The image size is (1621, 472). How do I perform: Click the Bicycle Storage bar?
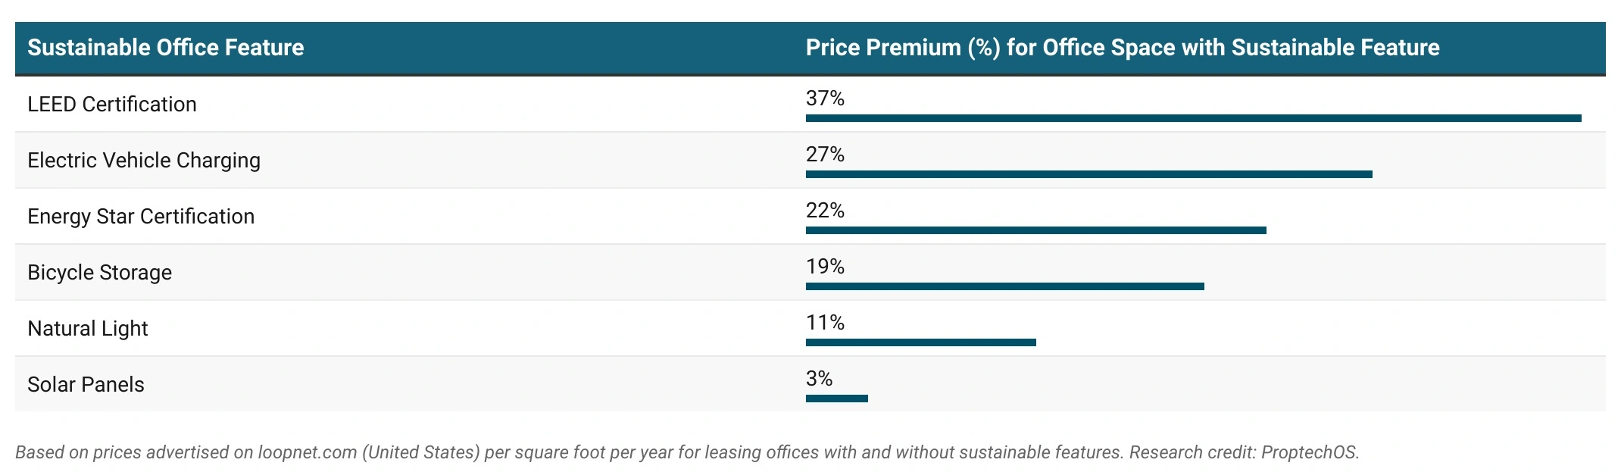coord(1004,286)
